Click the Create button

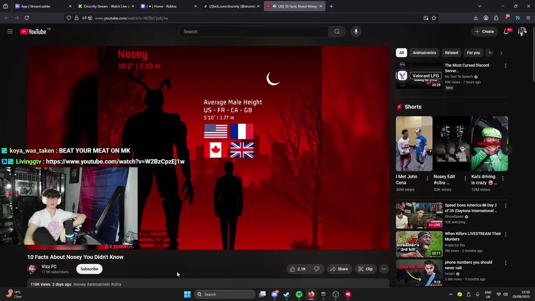point(484,31)
